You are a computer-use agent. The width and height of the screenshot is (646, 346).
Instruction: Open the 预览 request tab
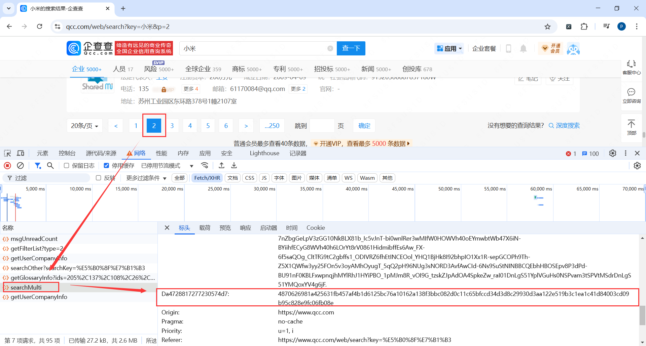coord(225,228)
